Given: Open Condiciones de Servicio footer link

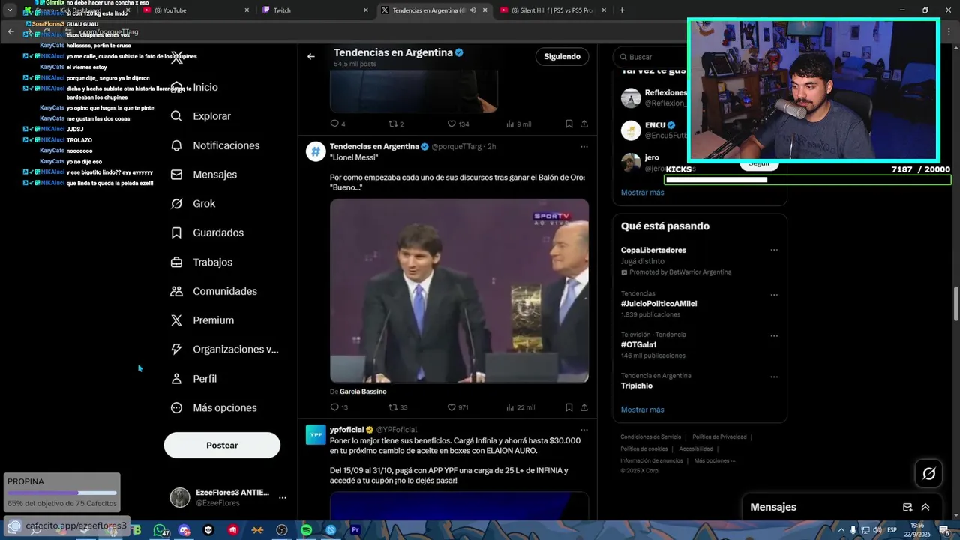Looking at the screenshot, I should (650, 436).
